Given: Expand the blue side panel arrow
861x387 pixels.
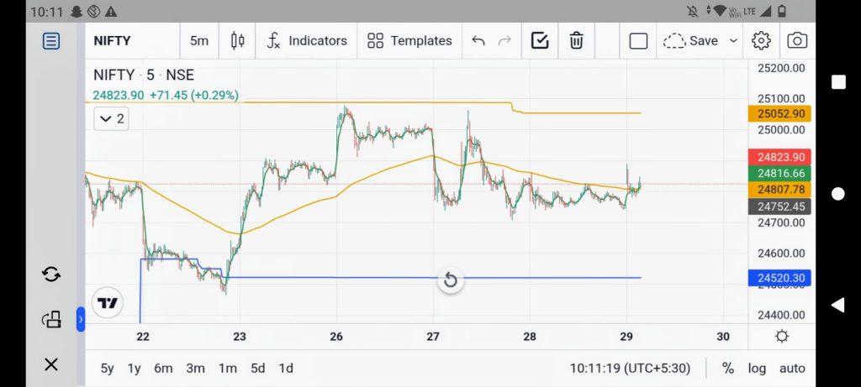Looking at the screenshot, I should pos(81,319).
